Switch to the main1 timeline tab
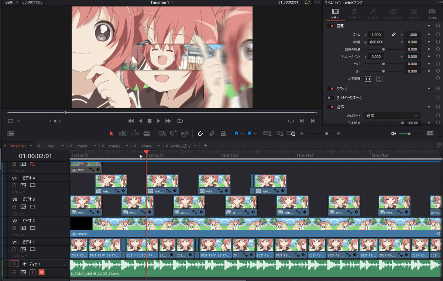443x281 pixels. tap(82, 146)
